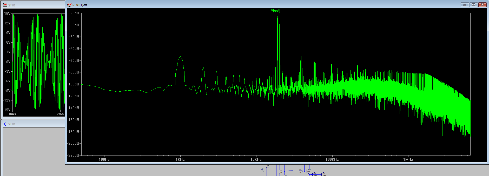This screenshot has height=176, width=489.
Task: Click the -15V label in waveform window
Action: point(7,110)
